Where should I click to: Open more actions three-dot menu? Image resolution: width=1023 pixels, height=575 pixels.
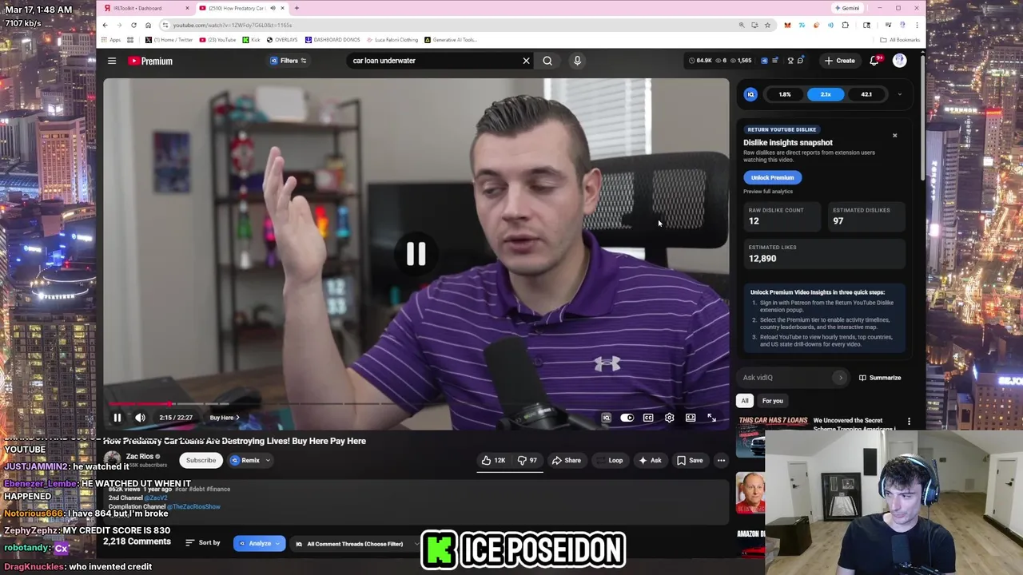pyautogui.click(x=721, y=460)
